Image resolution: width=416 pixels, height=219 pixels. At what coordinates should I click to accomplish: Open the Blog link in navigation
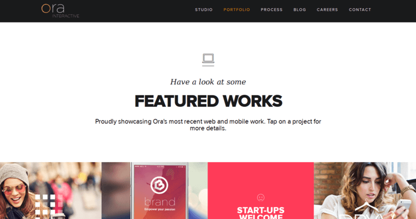pos(299,10)
